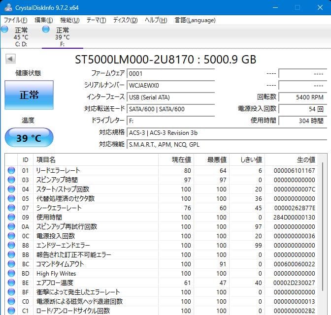Click the transfer mode field SATA/600 | SATA/600
331x315 pixels.
pyautogui.click(x=171, y=109)
